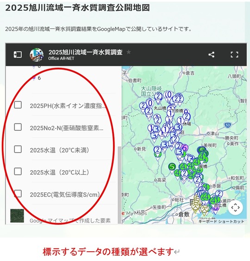250x261 pixels.
Task: Collapse the map legend side panel icon
Action: pos(18,55)
